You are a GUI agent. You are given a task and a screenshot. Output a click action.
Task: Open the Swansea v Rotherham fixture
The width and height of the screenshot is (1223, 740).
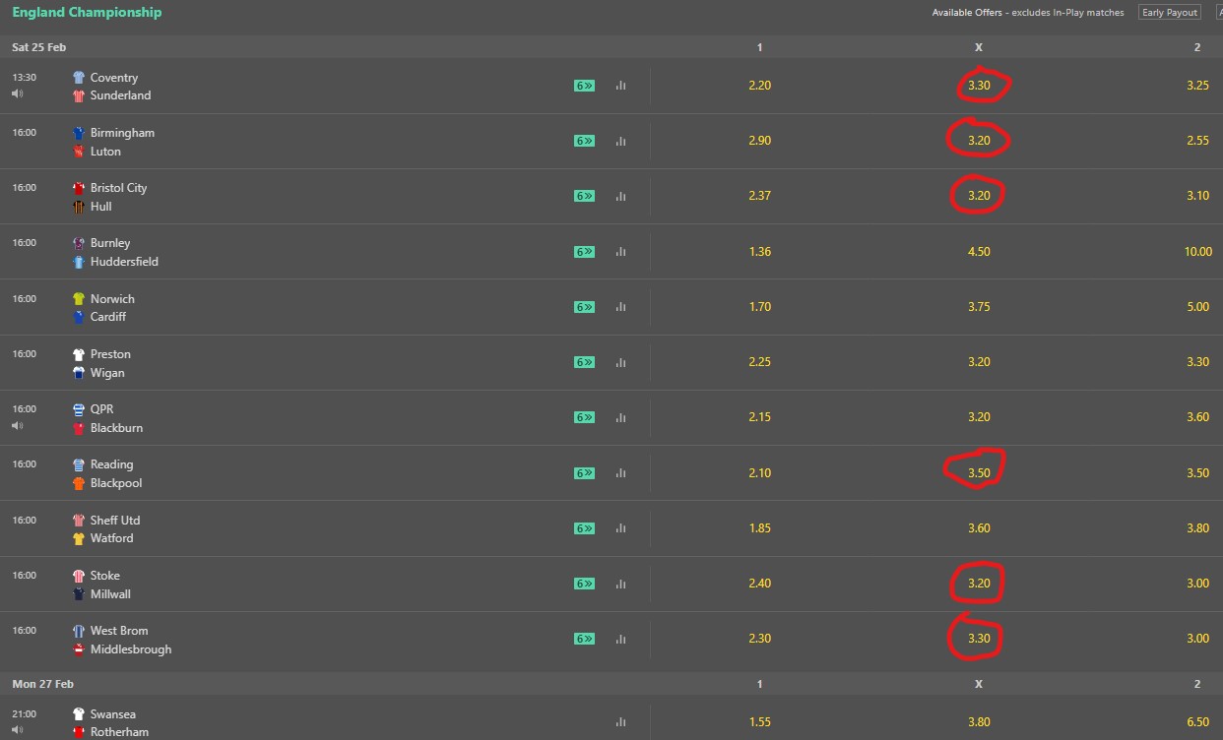pyautogui.click(x=110, y=723)
